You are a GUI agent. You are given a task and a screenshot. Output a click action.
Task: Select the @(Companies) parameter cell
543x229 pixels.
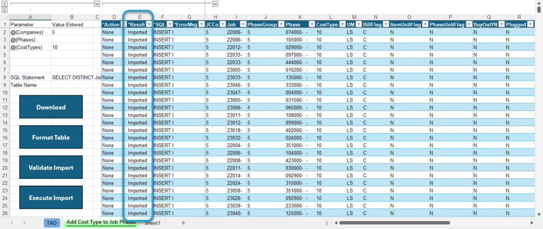click(30, 32)
